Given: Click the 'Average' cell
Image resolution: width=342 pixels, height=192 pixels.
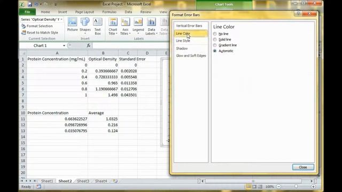Looking at the screenshot, I should coord(103,113).
